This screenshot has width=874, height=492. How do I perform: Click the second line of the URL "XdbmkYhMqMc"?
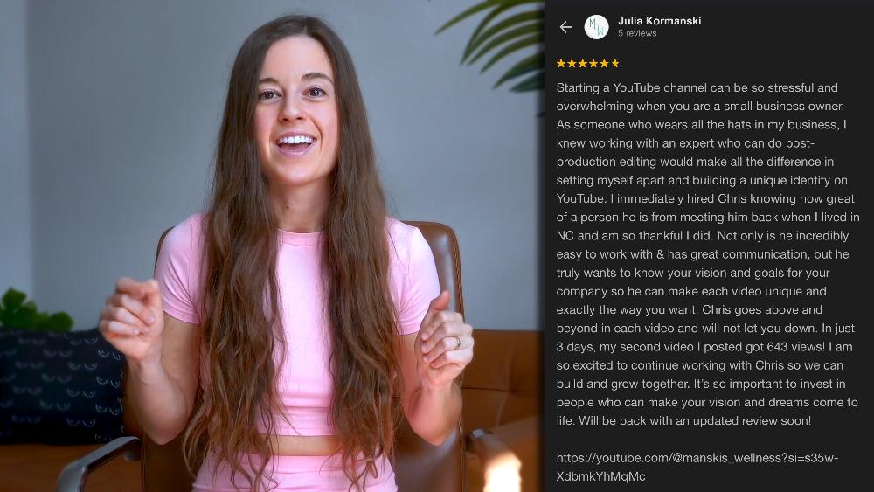click(601, 476)
